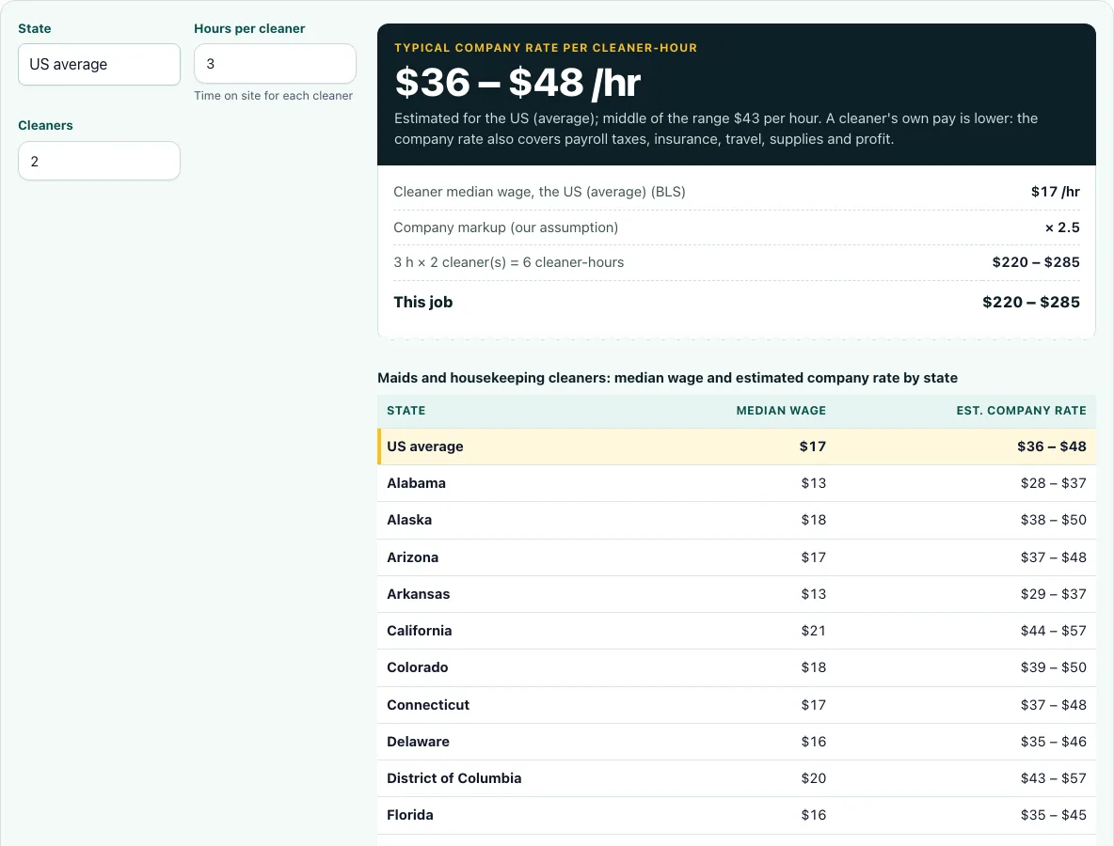Select the US average $36 – $48 table cell
1114x846 pixels.
pos(1052,446)
